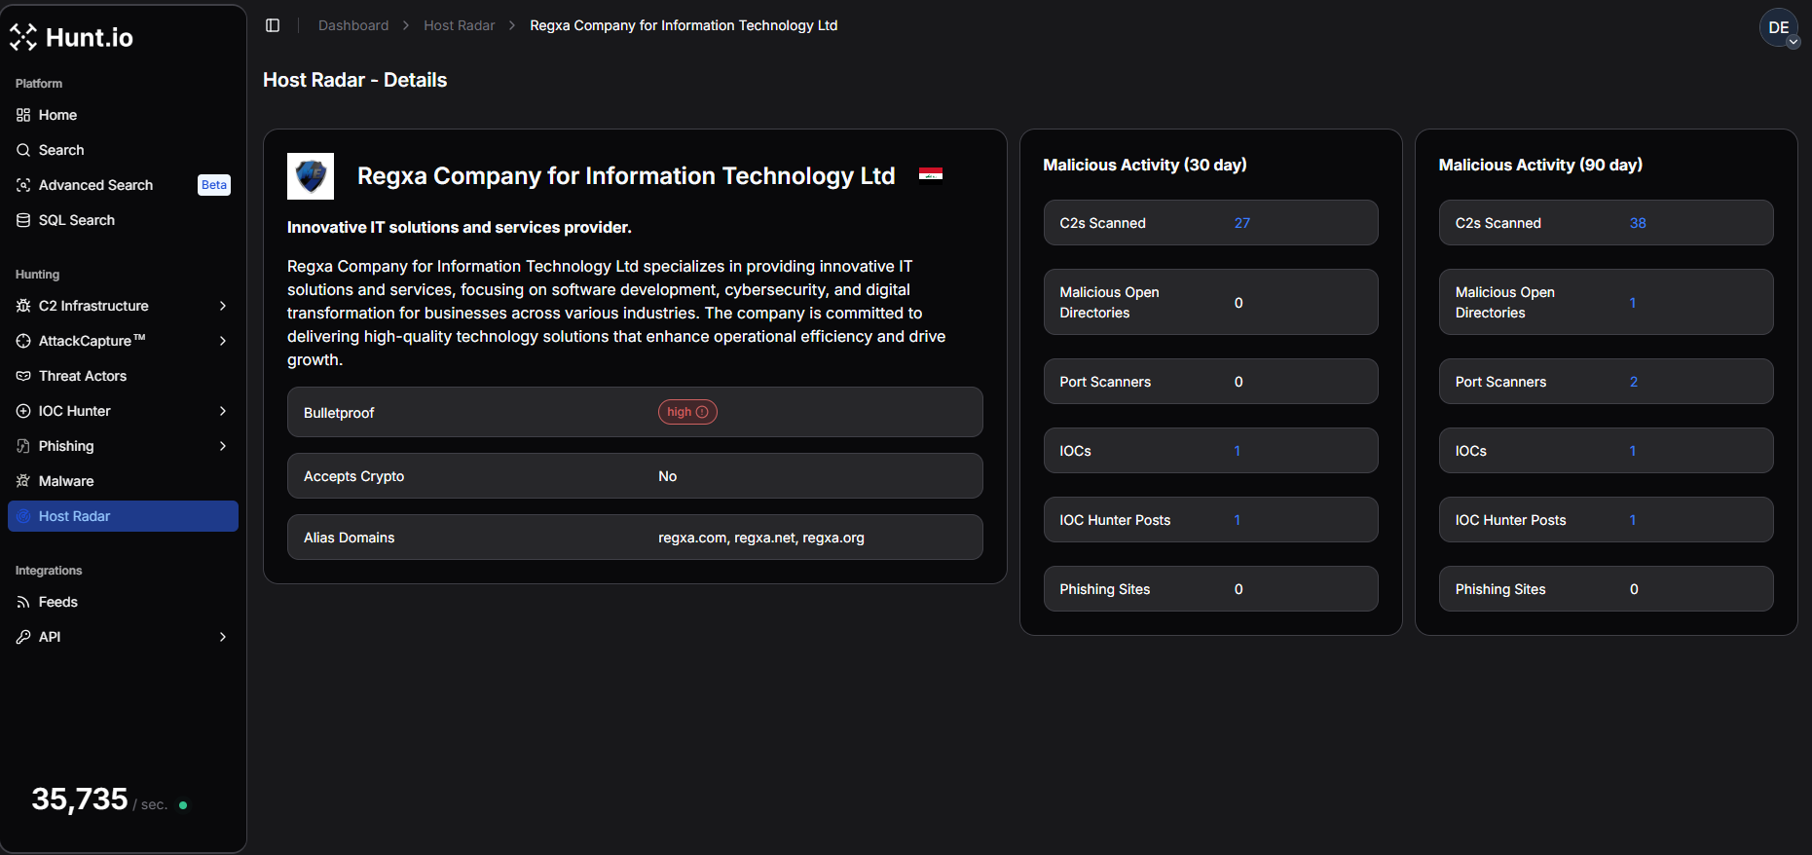Click the alias domains regxa.com, regxa.net, regxa.org
The height and width of the screenshot is (855, 1812).
[761, 538]
